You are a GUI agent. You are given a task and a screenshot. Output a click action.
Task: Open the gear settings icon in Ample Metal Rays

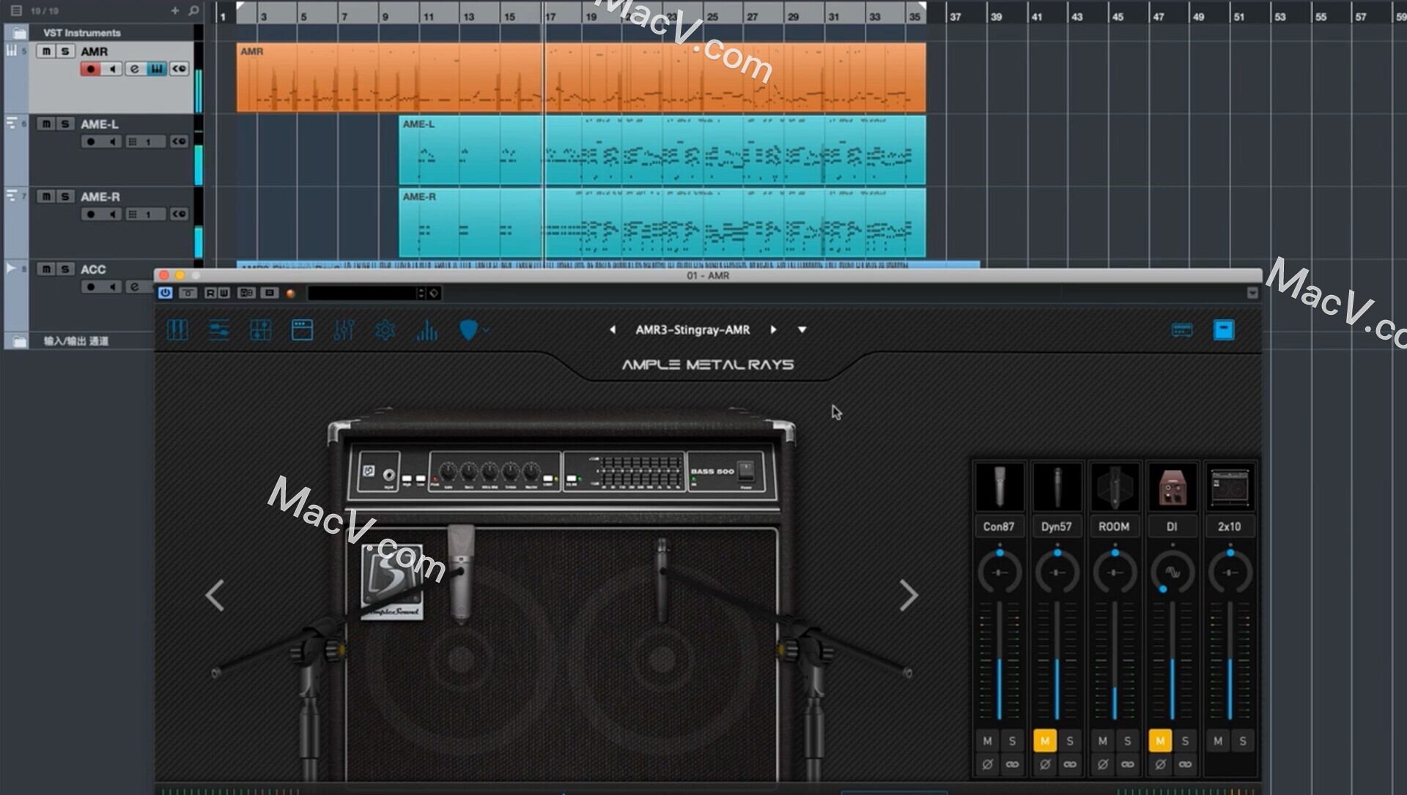385,330
